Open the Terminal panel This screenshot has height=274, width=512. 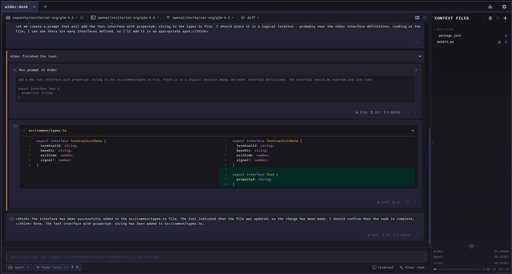click(x=383, y=267)
